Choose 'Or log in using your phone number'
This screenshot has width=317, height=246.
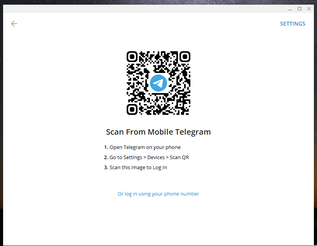[x=158, y=194]
